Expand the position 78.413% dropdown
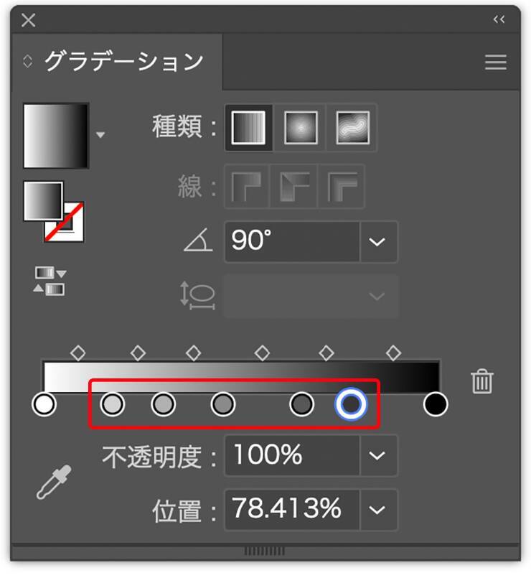The width and height of the screenshot is (531, 578). point(377,510)
